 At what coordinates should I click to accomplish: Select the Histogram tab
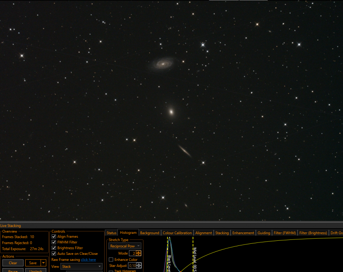tap(128, 233)
